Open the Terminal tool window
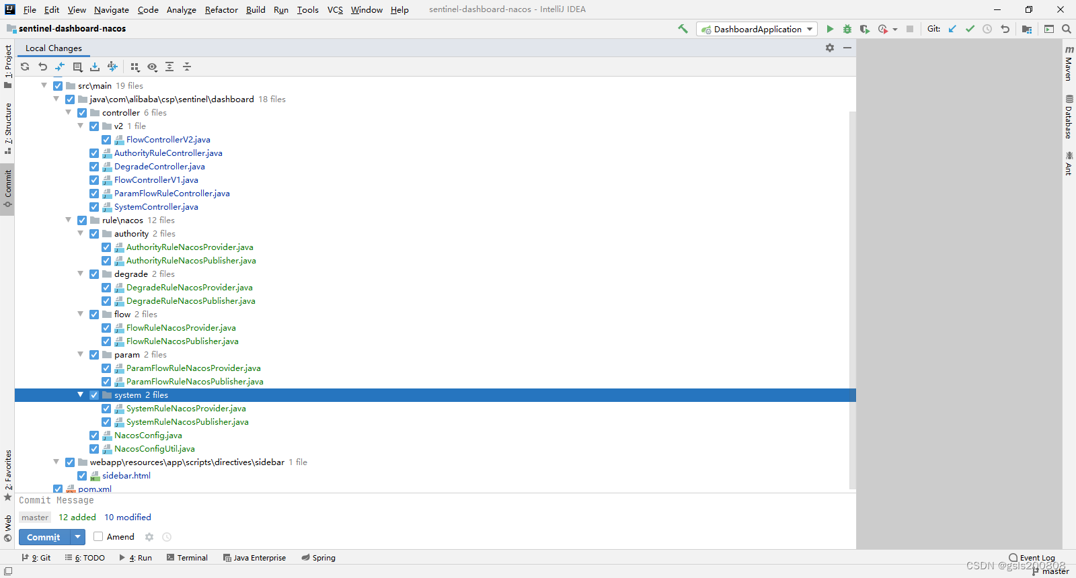Viewport: 1076px width, 578px height. click(187, 558)
